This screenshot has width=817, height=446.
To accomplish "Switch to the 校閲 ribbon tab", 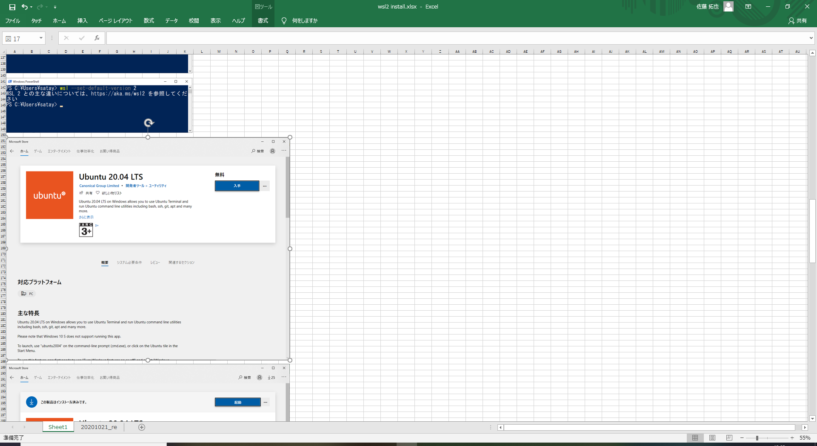I will point(194,20).
